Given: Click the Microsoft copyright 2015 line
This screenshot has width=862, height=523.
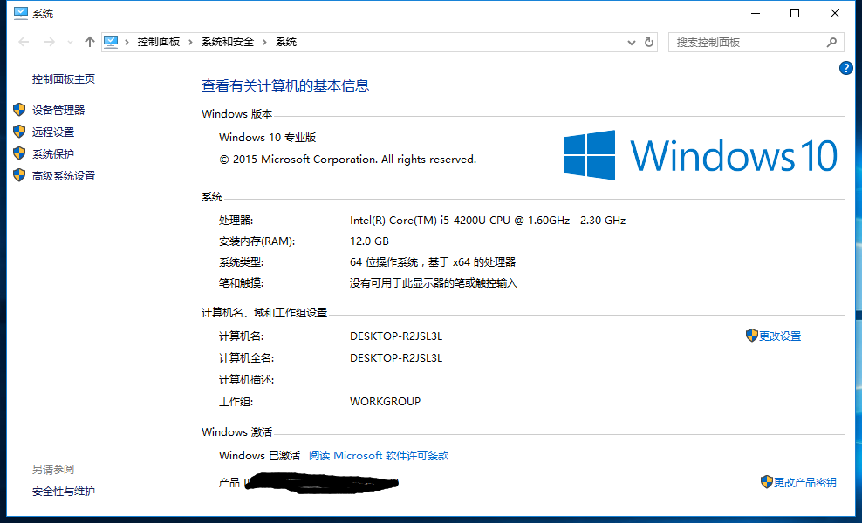Looking at the screenshot, I should coord(348,160).
